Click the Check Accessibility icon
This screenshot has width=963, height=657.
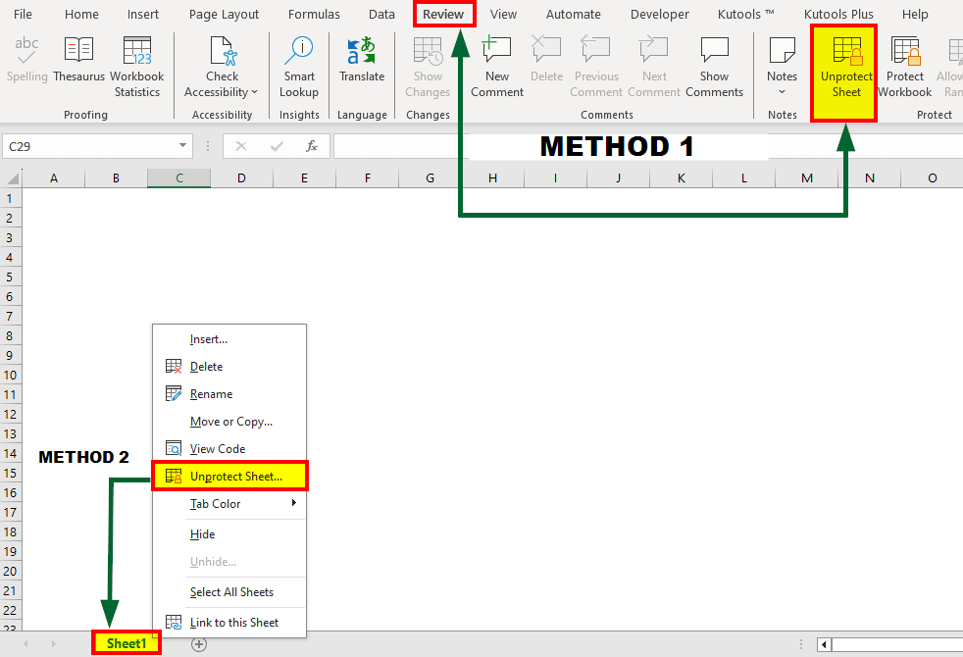coord(222,50)
